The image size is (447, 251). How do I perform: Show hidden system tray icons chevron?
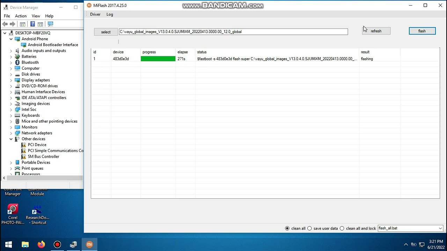[406, 245]
